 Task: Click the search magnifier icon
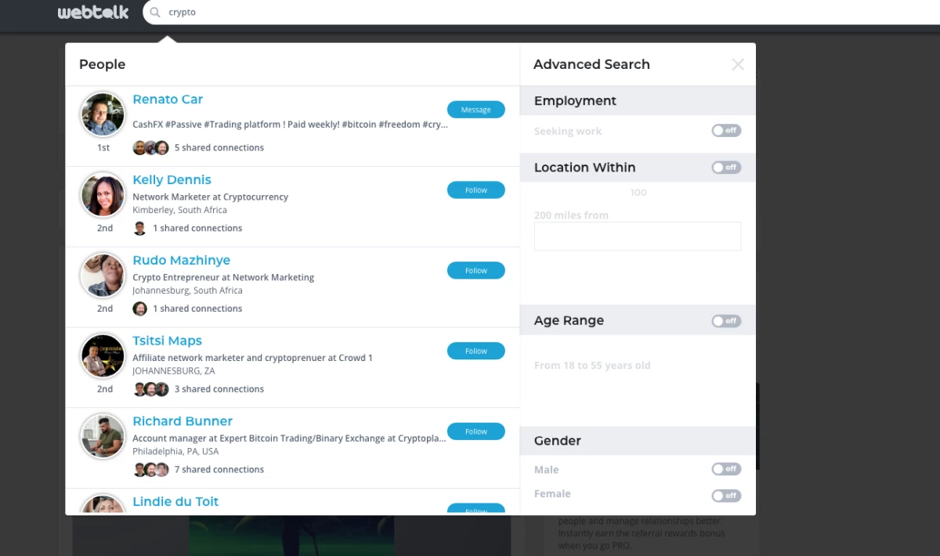[155, 13]
